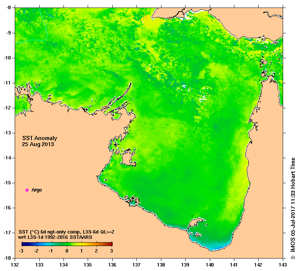This screenshot has width=299, height=271.
Task: Click the latitude axis label '-13'
Action: [x=7, y=133]
